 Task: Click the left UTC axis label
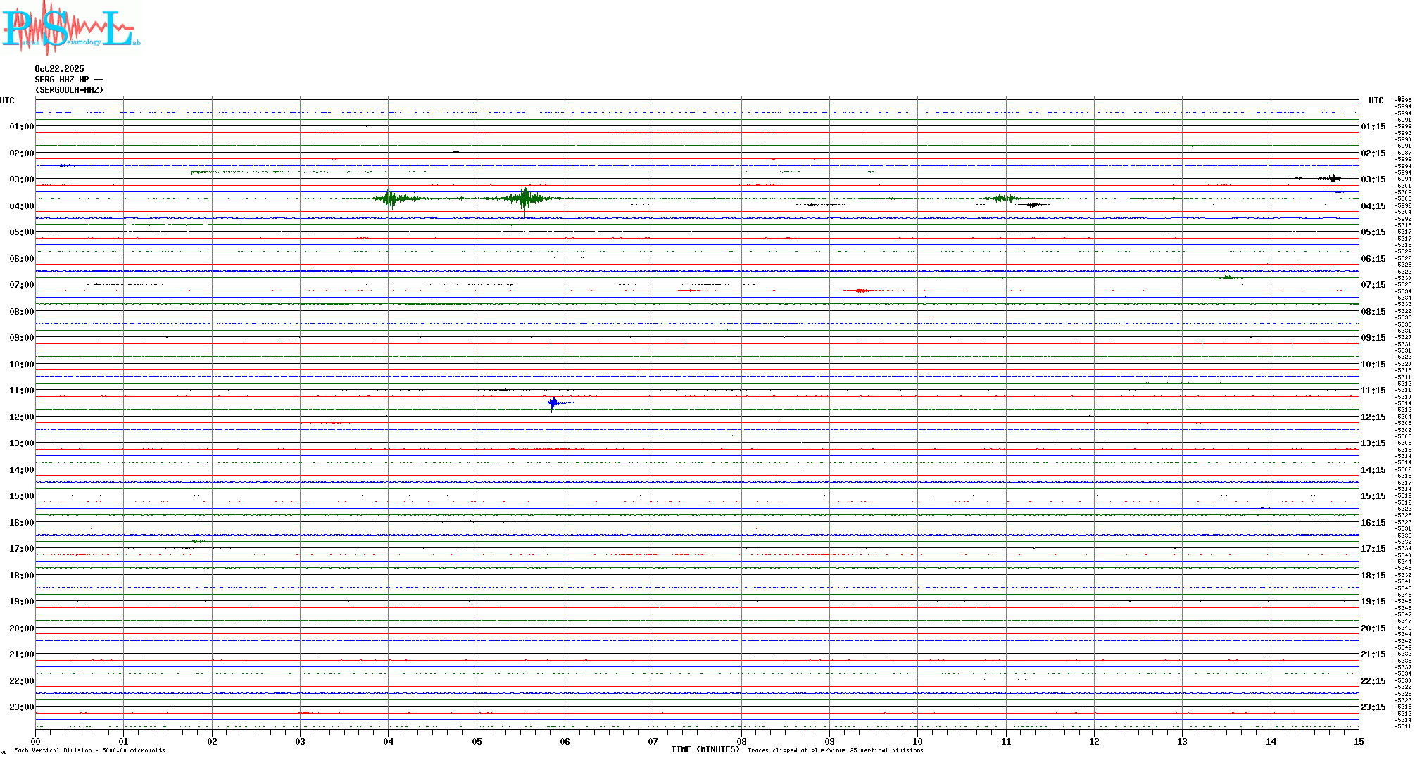pyautogui.click(x=7, y=101)
